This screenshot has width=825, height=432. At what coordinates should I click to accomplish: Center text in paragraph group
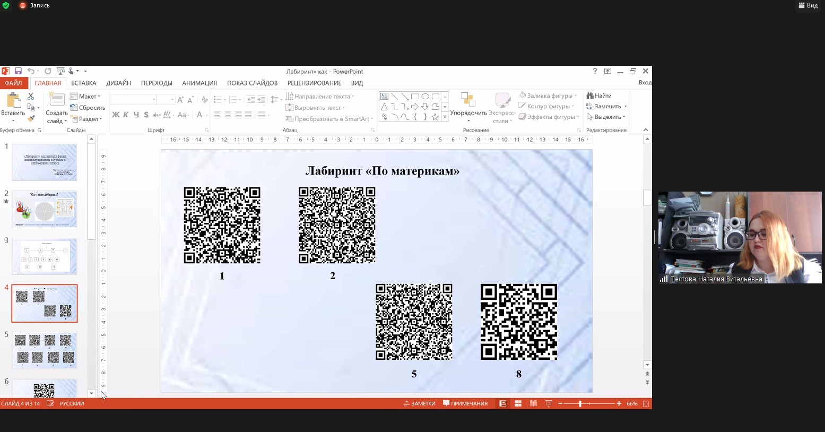click(228, 115)
